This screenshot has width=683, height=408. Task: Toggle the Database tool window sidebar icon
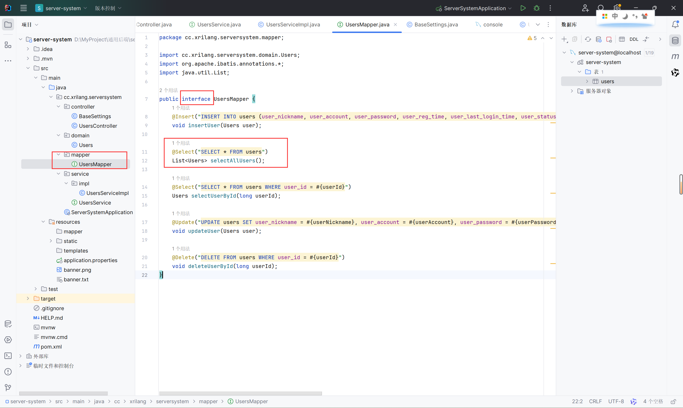pyautogui.click(x=675, y=41)
